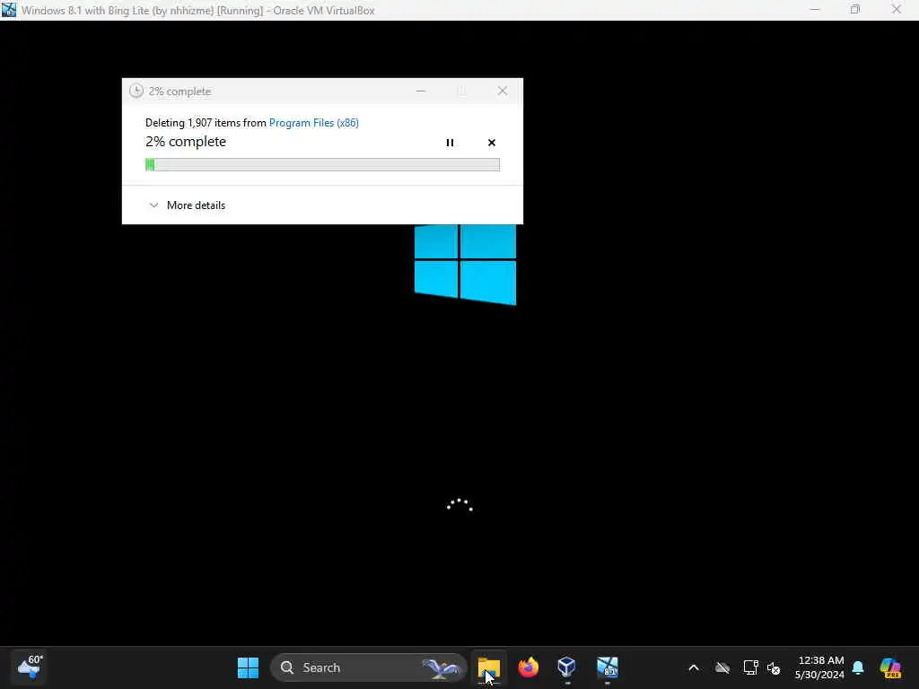Launch the Copilot preview icon
Screen dimensions: 919x689
coord(890,667)
